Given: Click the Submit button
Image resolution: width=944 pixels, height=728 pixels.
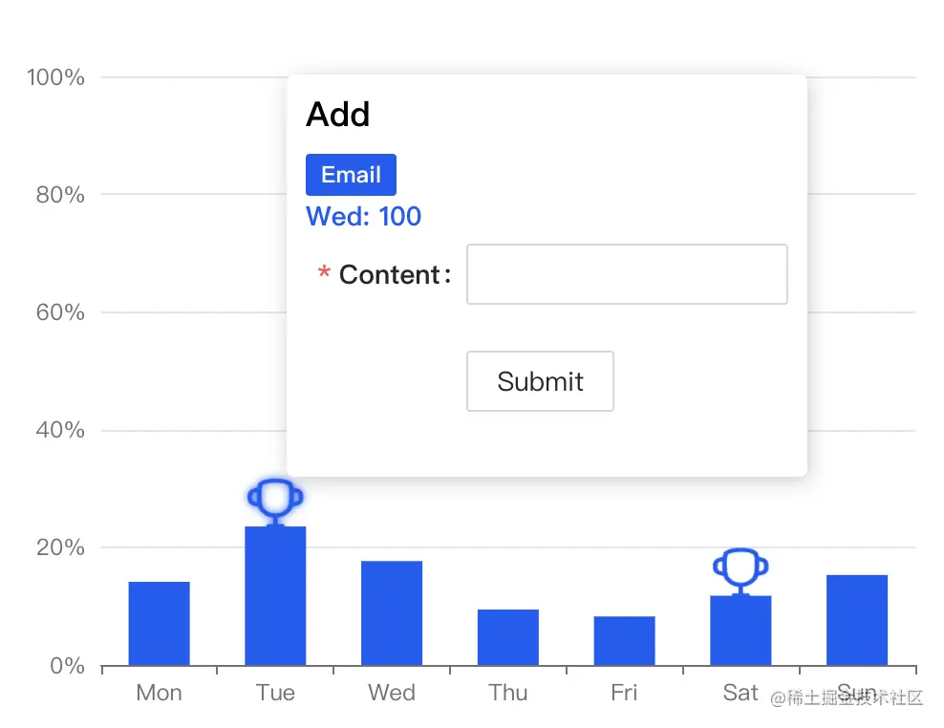Looking at the screenshot, I should pyautogui.click(x=540, y=381).
